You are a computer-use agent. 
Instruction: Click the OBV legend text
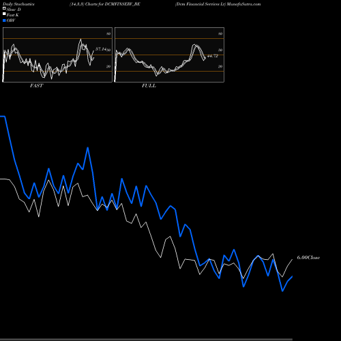pyautogui.click(x=11, y=20)
